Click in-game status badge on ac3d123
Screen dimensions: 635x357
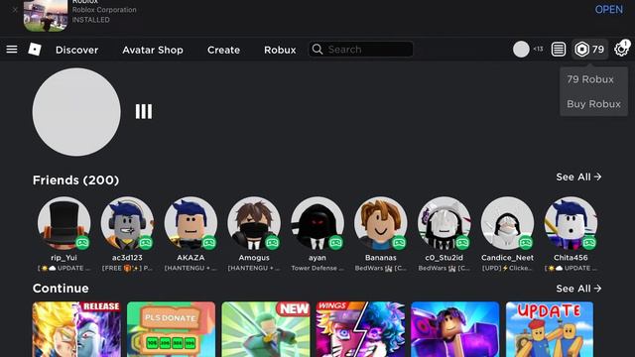click(146, 242)
